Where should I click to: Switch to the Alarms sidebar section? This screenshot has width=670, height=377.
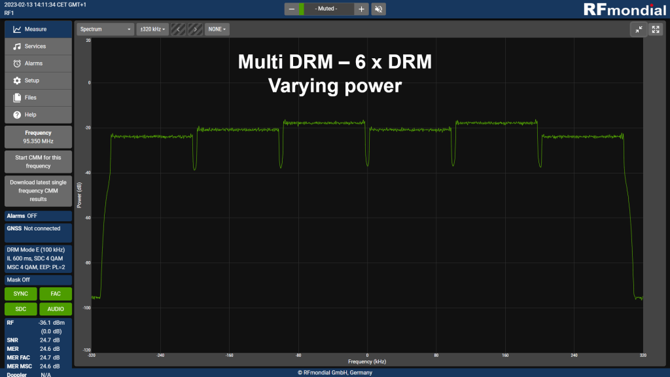[x=37, y=63]
